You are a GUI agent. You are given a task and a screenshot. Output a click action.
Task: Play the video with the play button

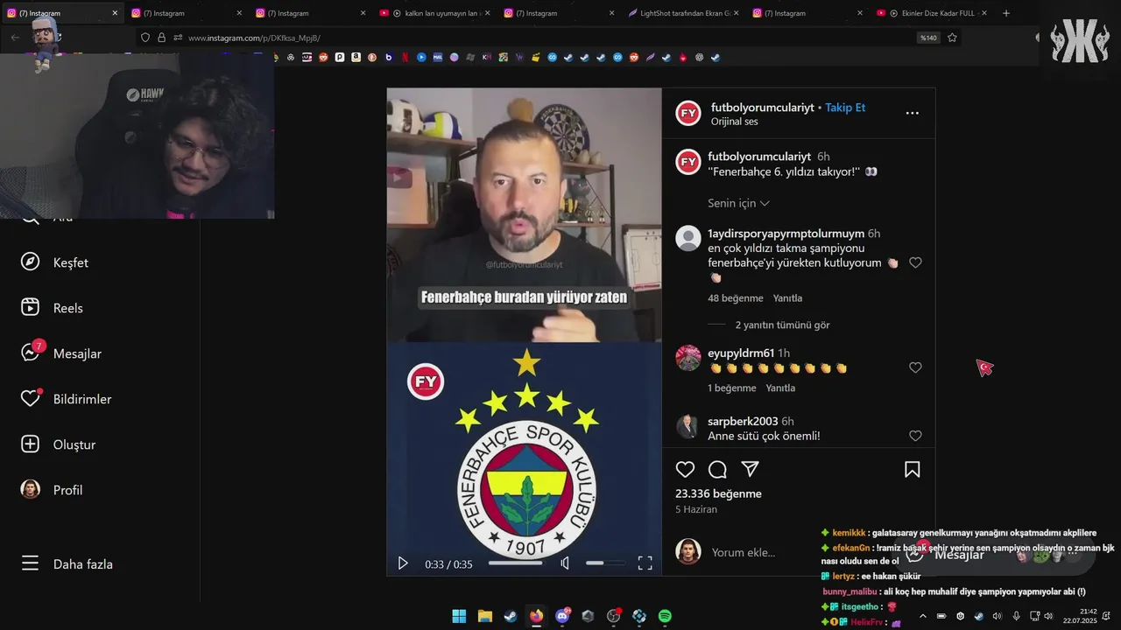coord(403,563)
